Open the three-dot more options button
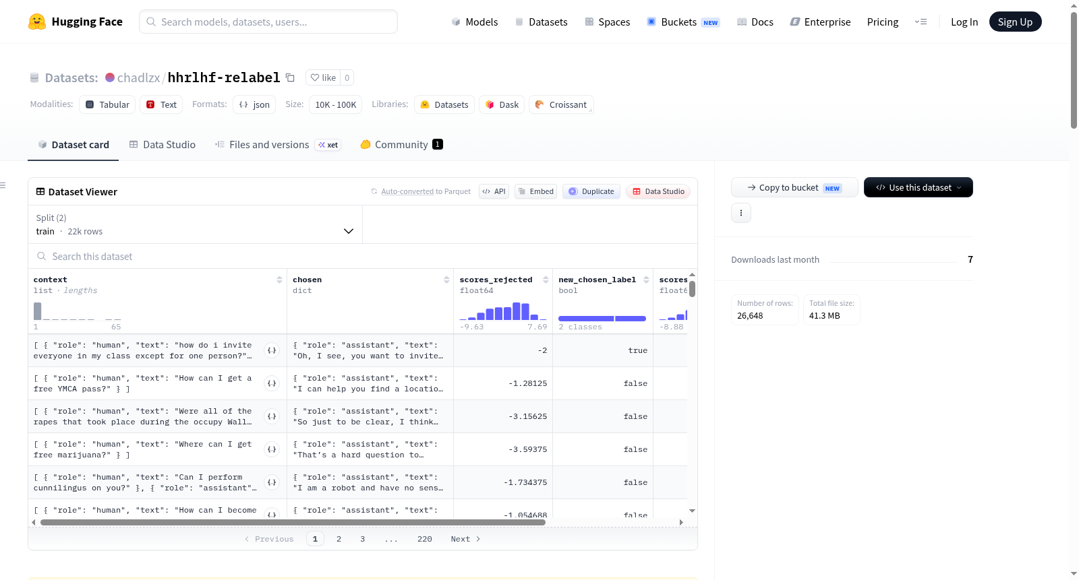The width and height of the screenshot is (1079, 580). [741, 213]
